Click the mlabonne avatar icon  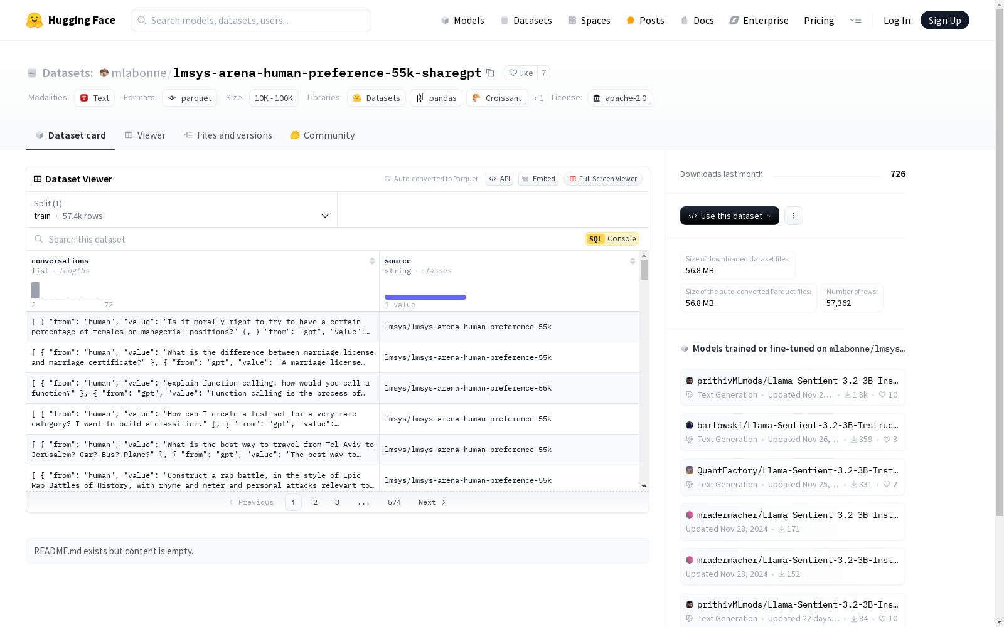point(104,73)
